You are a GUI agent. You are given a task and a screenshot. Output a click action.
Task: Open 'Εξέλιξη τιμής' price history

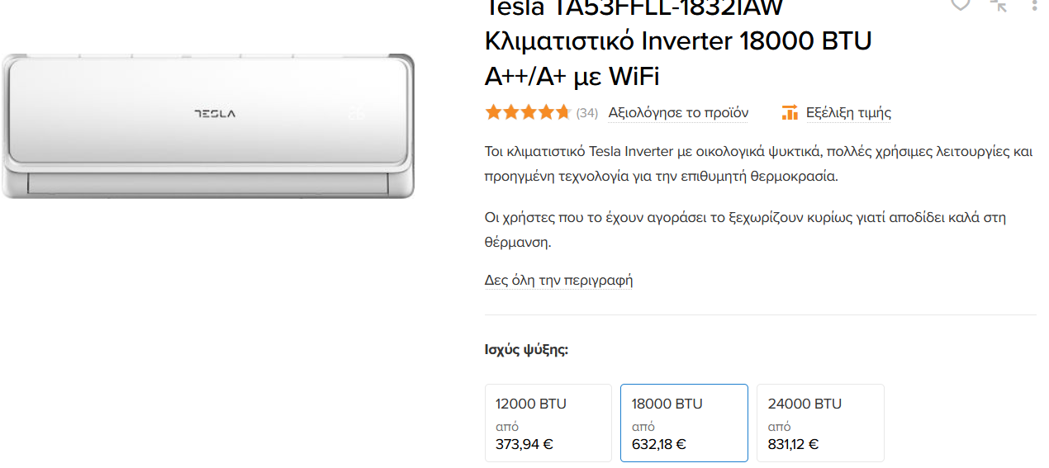(848, 112)
